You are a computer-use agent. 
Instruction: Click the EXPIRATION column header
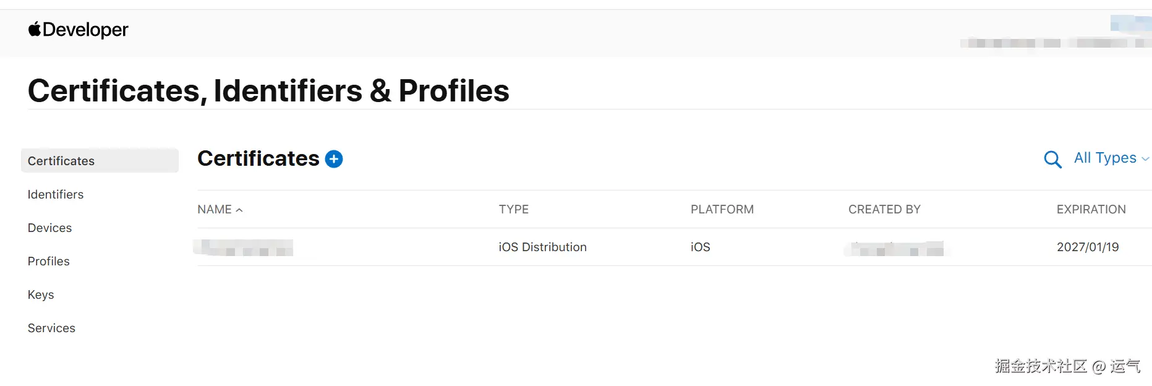[1091, 210]
